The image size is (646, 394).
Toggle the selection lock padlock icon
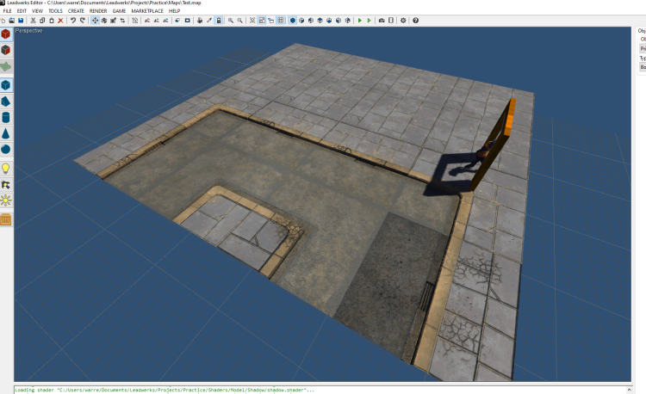219,20
